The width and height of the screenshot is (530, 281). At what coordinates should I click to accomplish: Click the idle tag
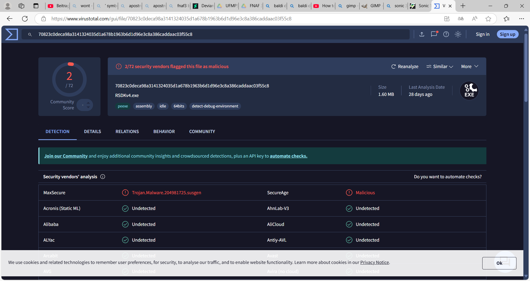tap(163, 106)
